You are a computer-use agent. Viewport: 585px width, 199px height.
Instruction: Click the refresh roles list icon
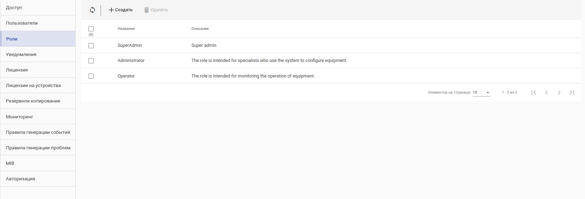[92, 10]
